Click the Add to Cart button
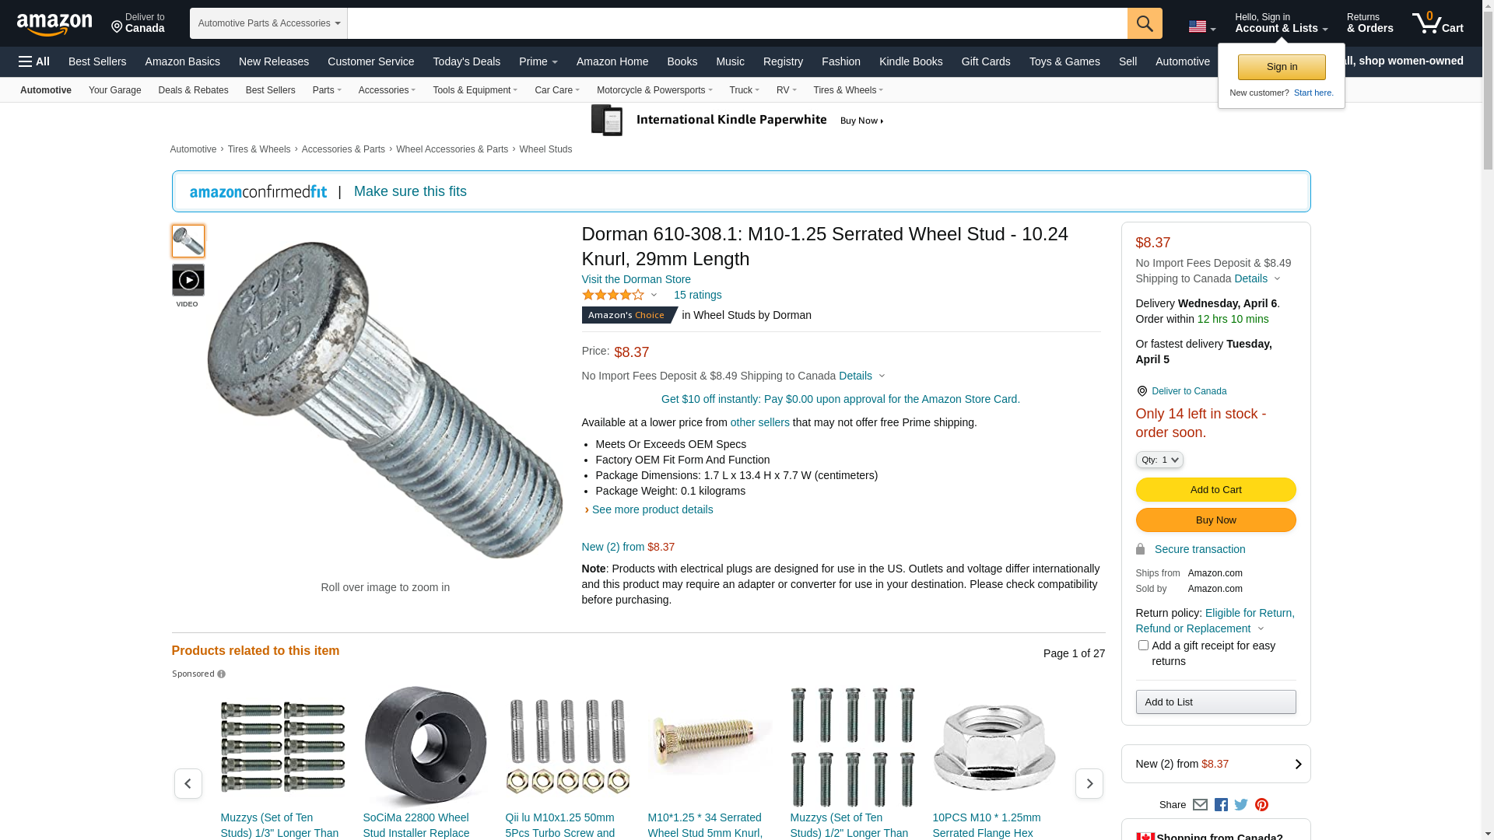The width and height of the screenshot is (1494, 840). [x=1215, y=490]
